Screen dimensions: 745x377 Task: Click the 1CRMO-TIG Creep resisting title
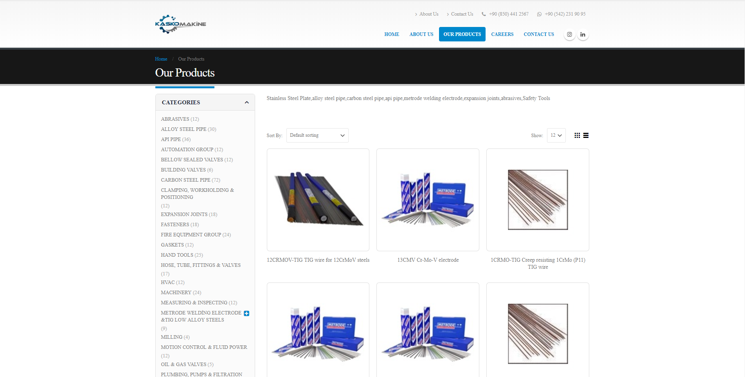point(538,264)
